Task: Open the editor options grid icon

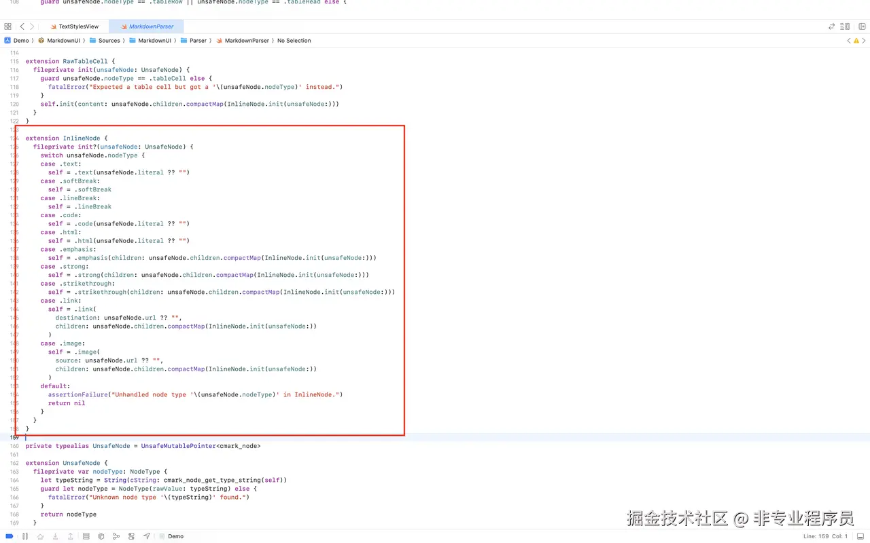Action: click(x=6, y=26)
